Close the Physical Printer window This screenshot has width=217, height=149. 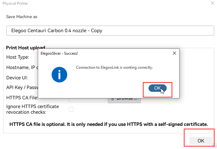213,3
